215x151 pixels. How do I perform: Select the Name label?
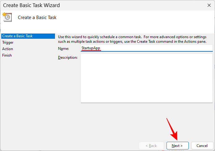[x=63, y=49]
